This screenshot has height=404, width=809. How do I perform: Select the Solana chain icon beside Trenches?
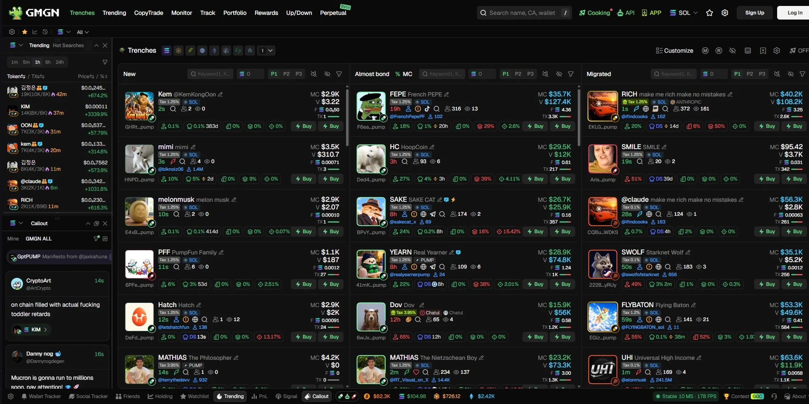167,51
